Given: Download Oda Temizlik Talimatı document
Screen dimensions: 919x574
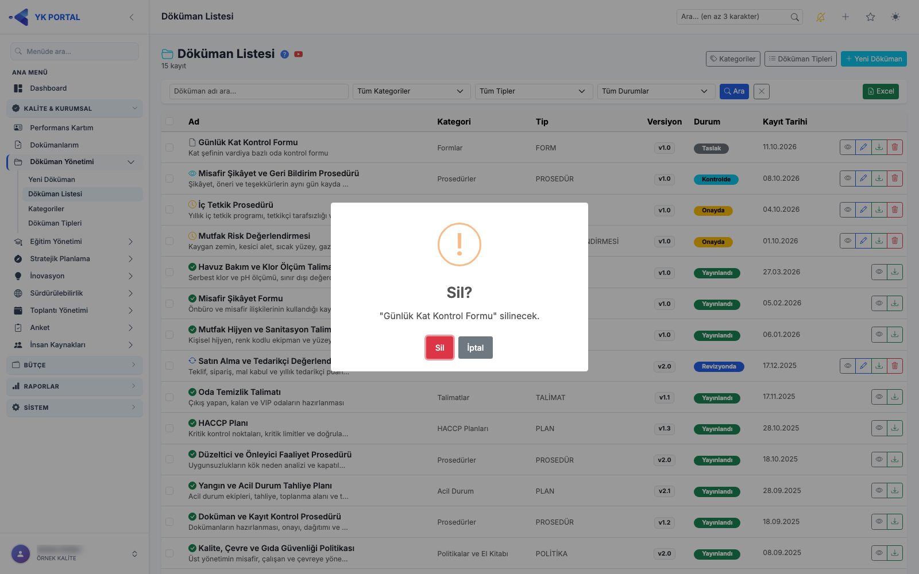Looking at the screenshot, I should (x=895, y=397).
